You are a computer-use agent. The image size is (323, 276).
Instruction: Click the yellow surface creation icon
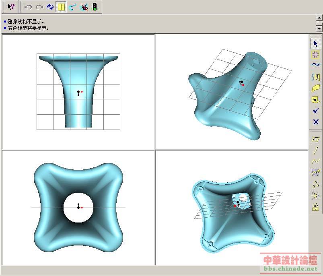(315, 88)
